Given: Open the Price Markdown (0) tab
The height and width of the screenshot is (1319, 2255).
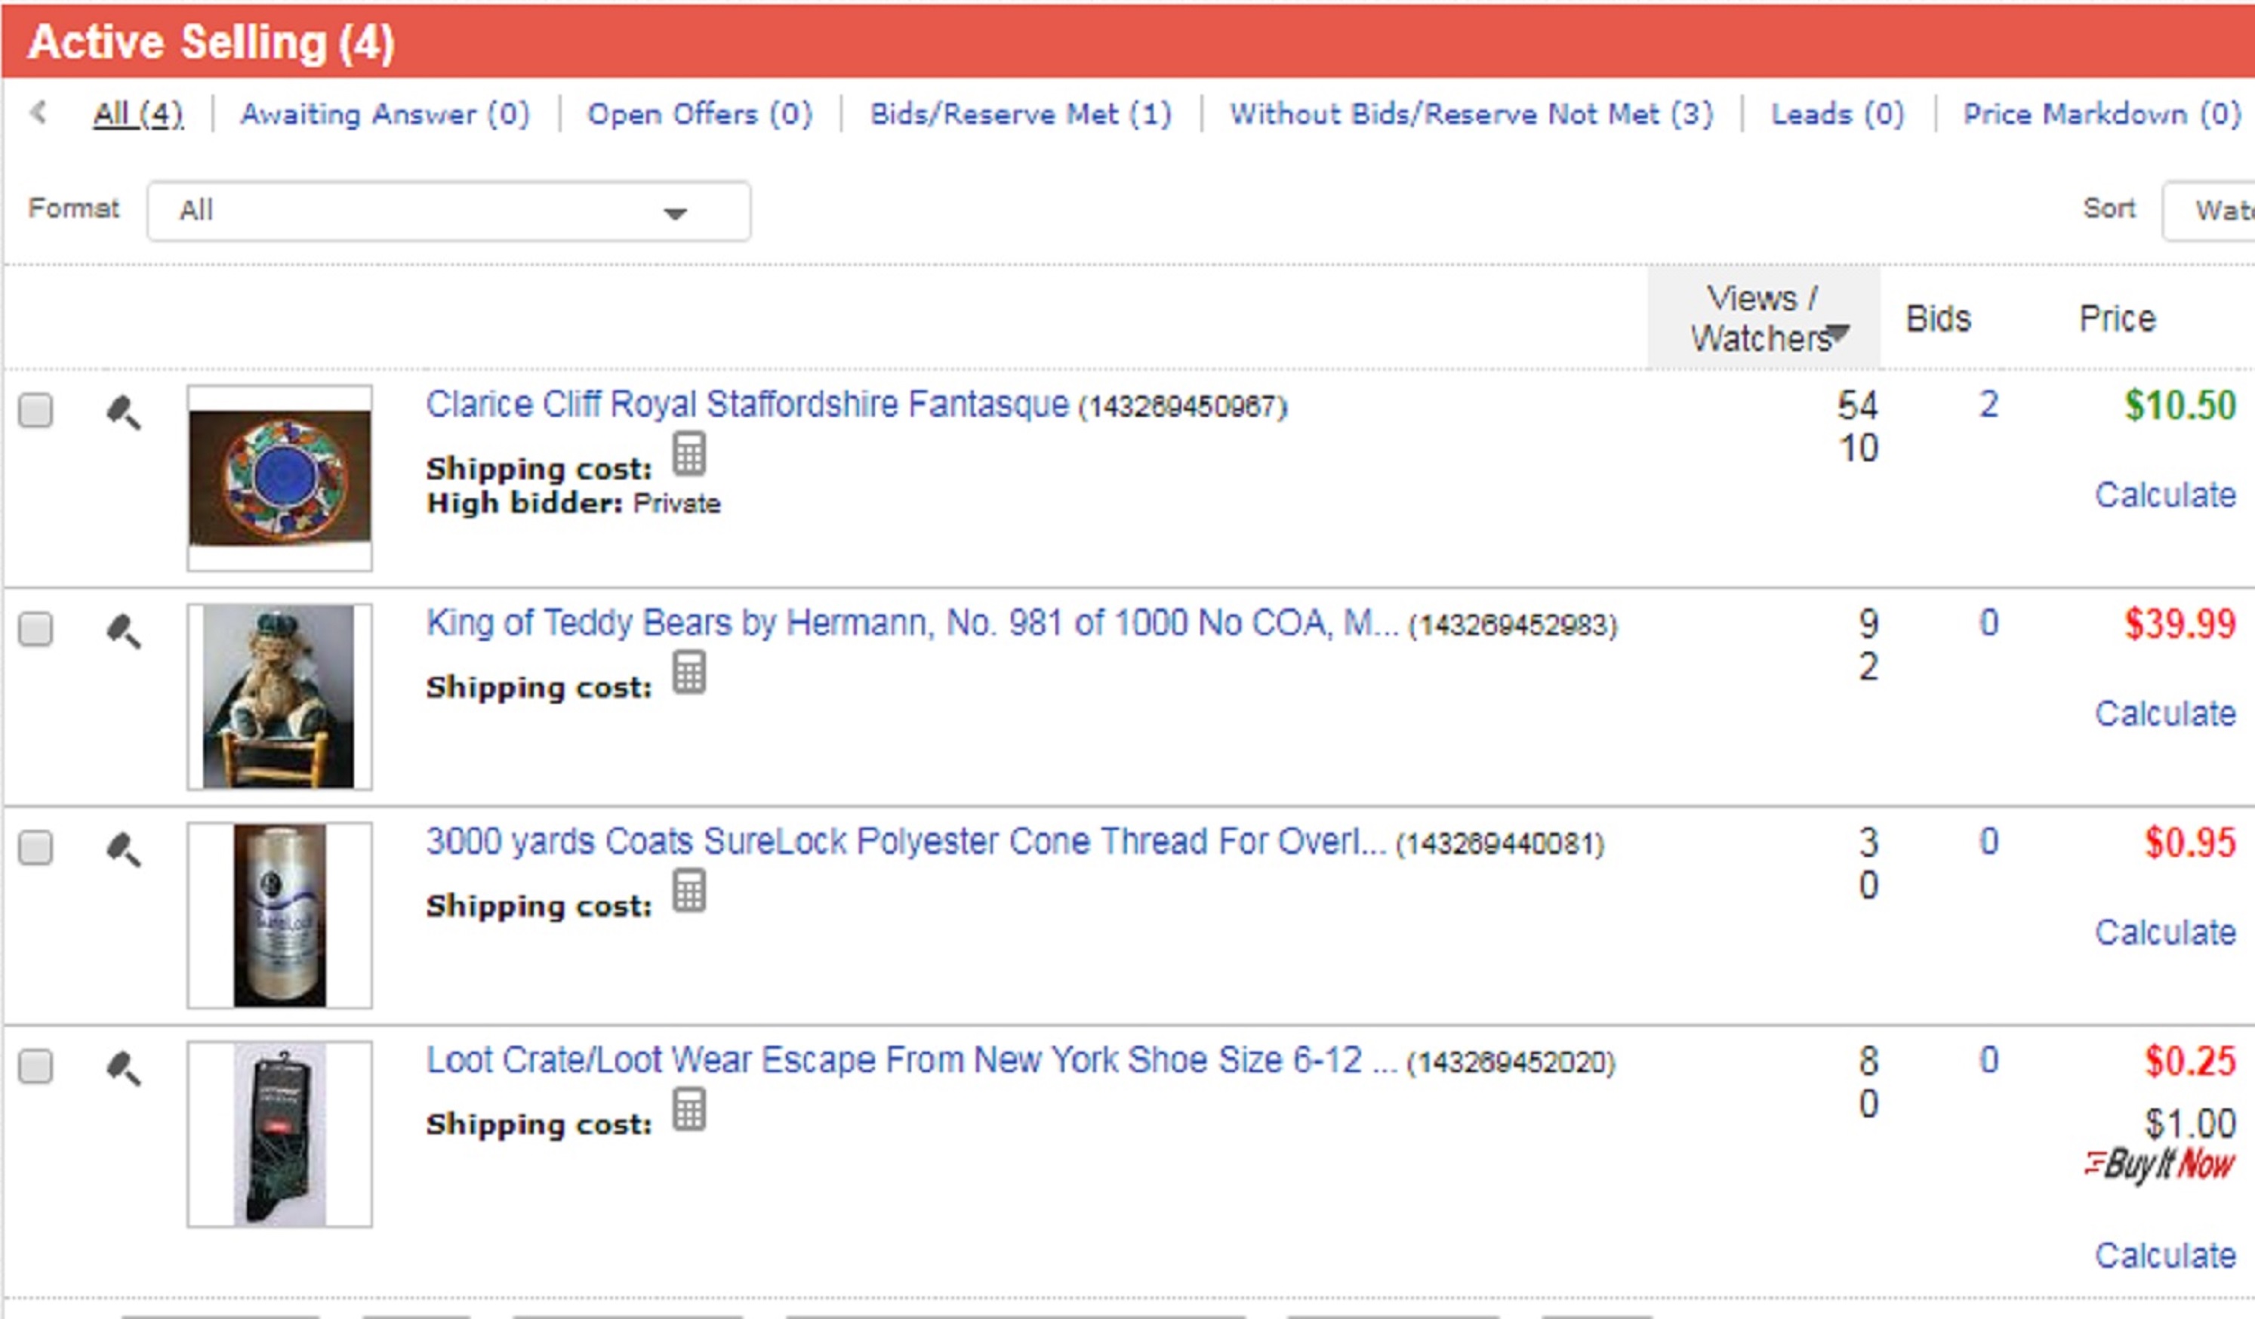Looking at the screenshot, I should click(x=2102, y=114).
